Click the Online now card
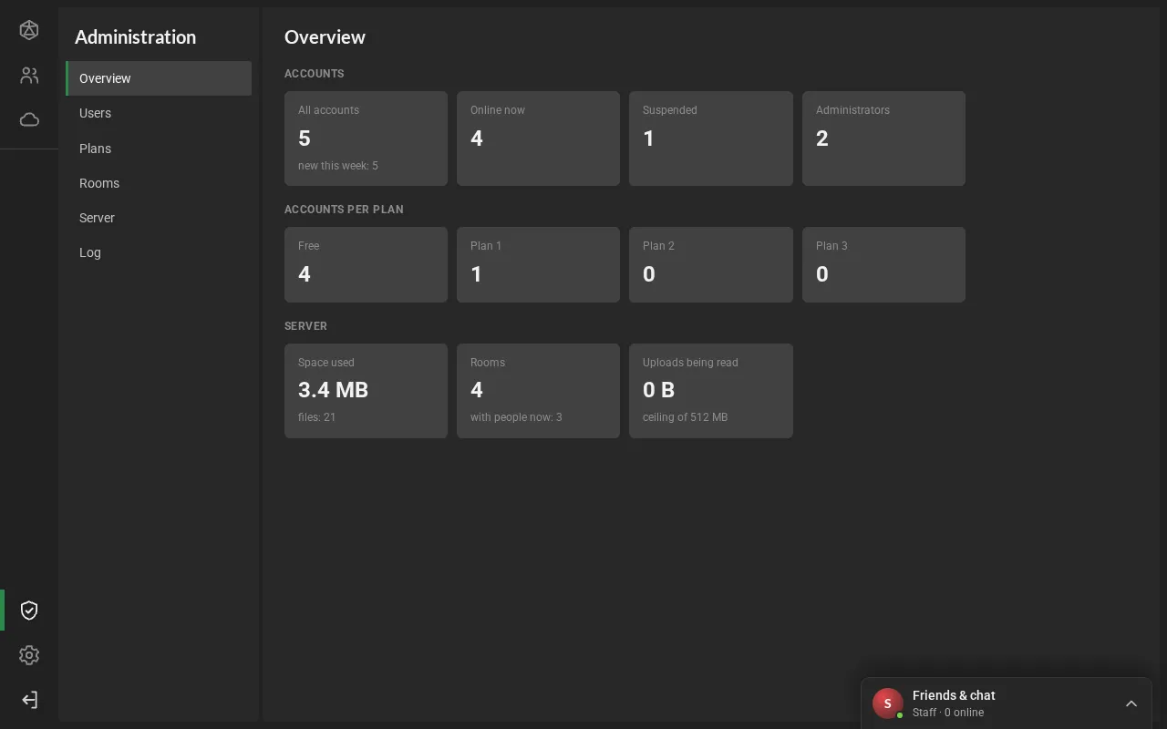The image size is (1167, 729). 538,139
